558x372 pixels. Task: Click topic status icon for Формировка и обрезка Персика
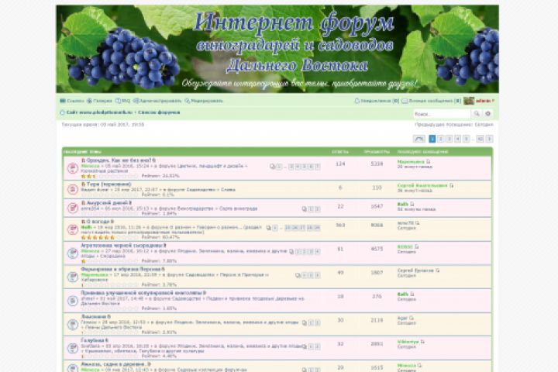(73, 277)
